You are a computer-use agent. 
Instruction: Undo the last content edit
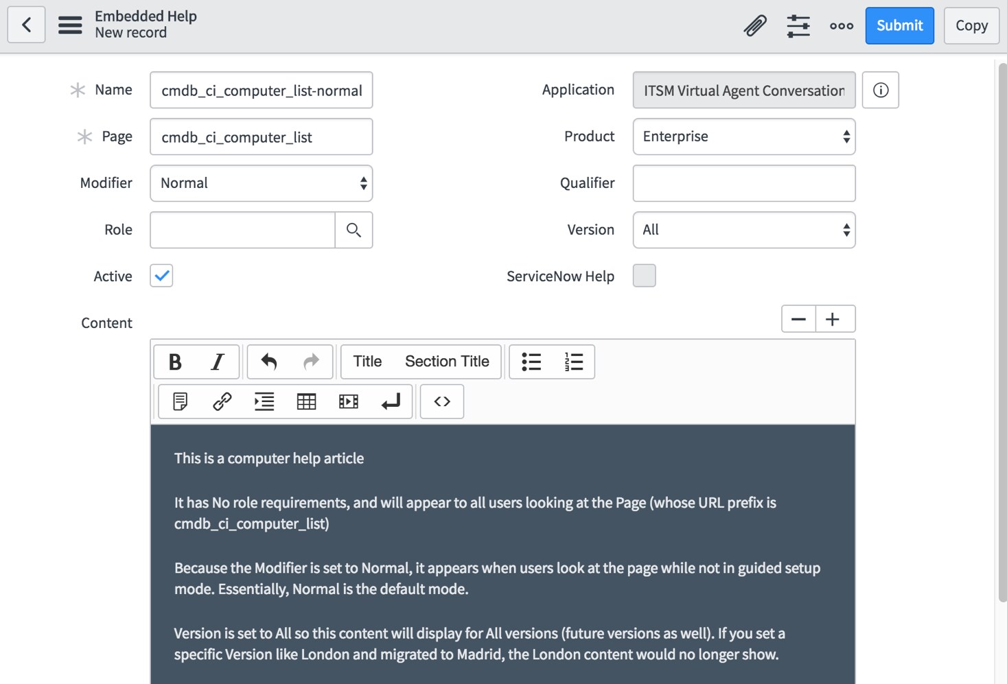269,362
